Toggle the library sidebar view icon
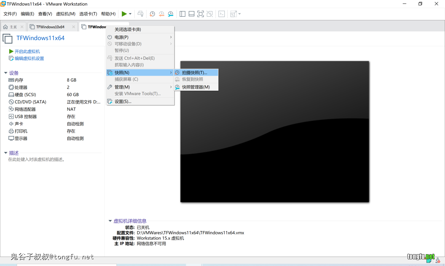Screen dimensions: 445x266 182,14
